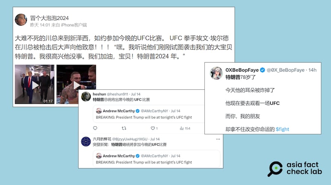Click the asia fact check lab logo
Screen dimensions: 331x185
(x=295, y=169)
